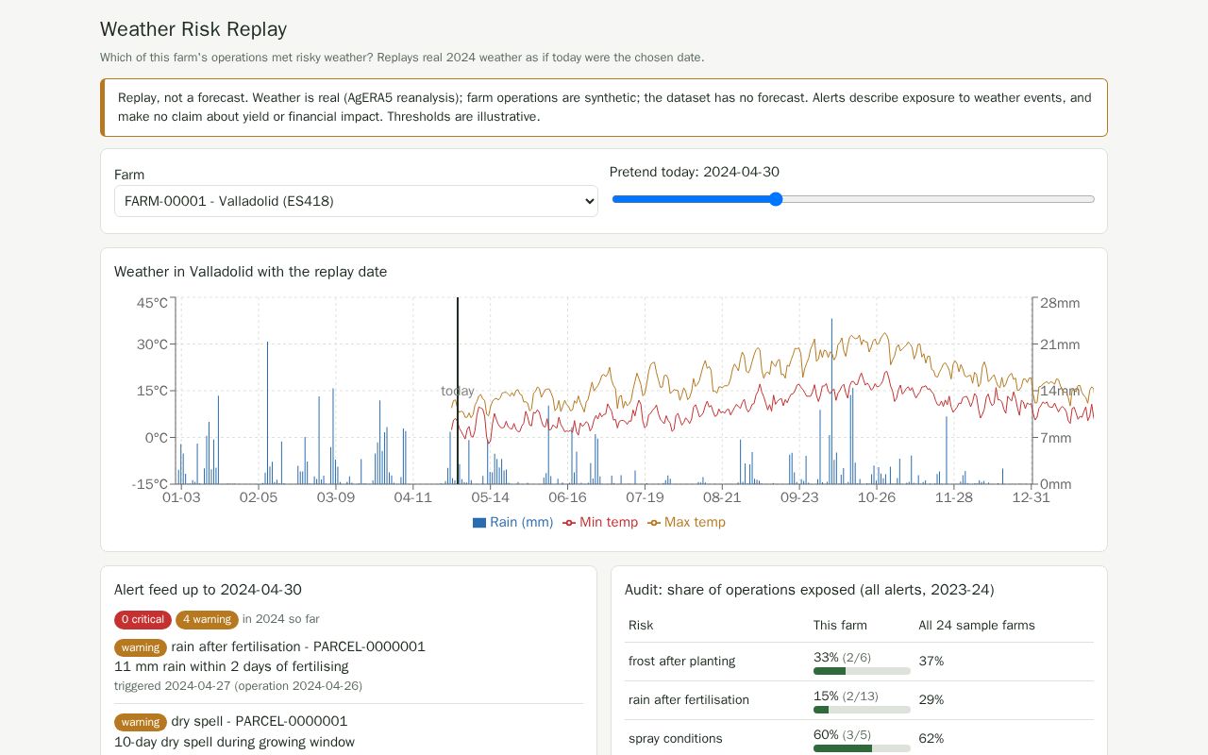
Task: Click the warning badge beside rain after fertilisation
Action: [x=141, y=648]
